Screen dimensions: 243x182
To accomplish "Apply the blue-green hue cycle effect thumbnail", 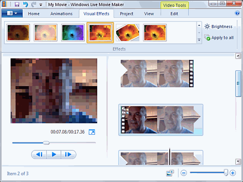I will click(x=73, y=32).
